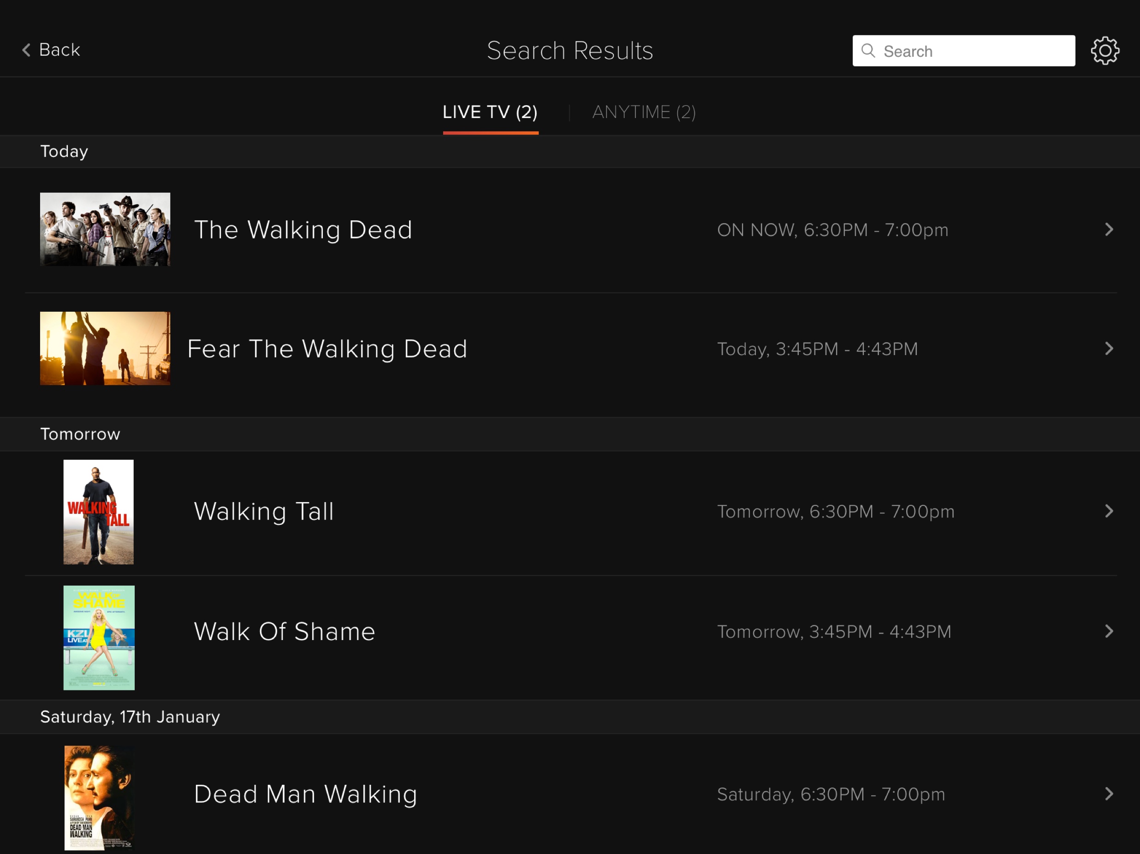Expand Walking Tall row chevron

click(x=1109, y=511)
